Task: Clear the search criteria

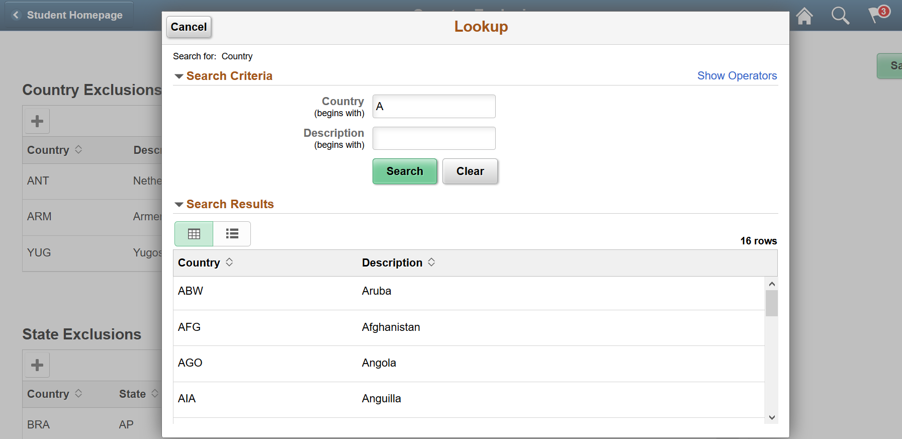Action: pyautogui.click(x=470, y=171)
